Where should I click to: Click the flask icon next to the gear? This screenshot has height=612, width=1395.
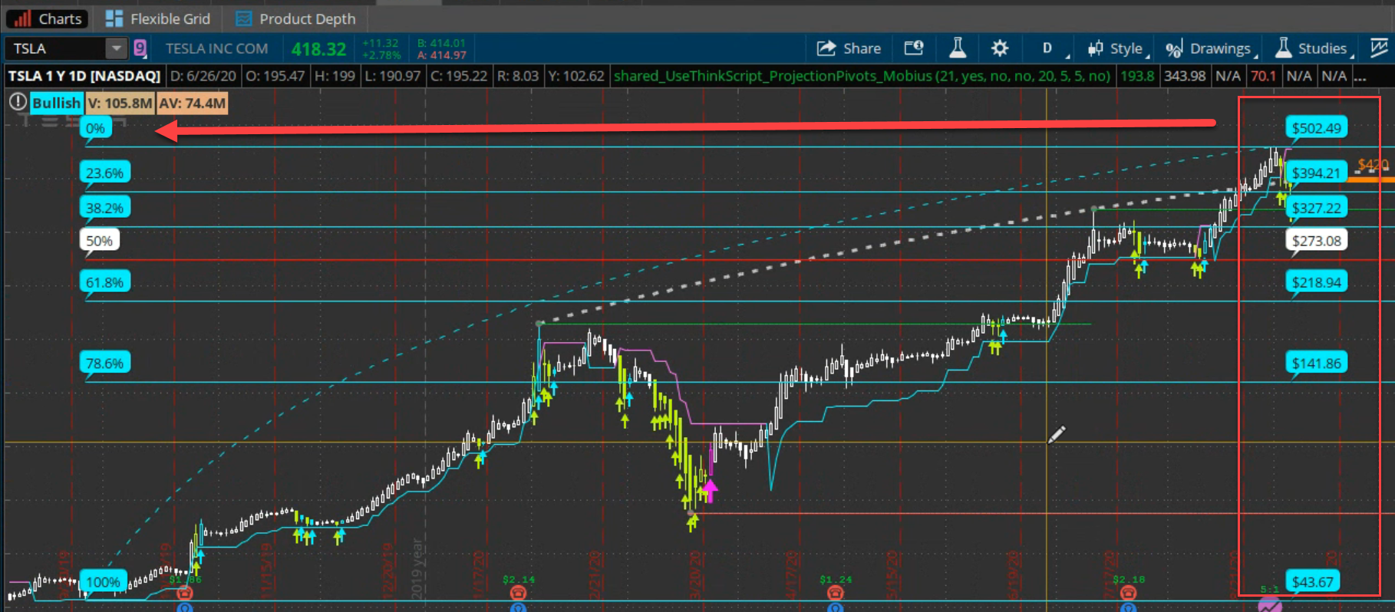[957, 48]
